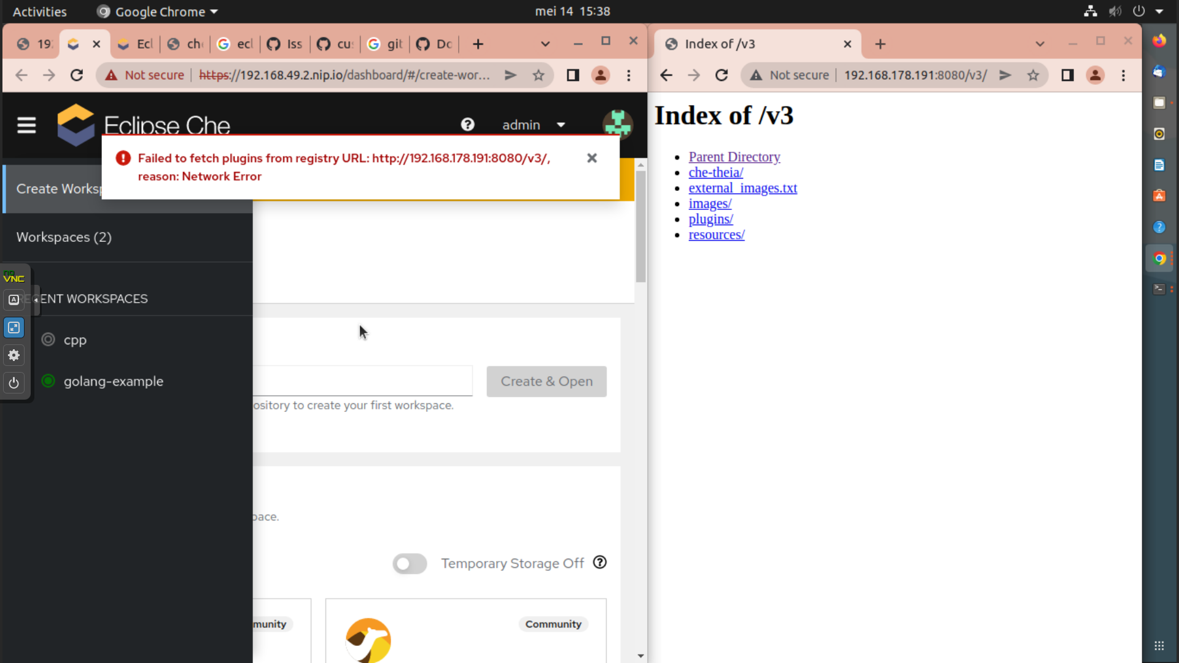Switch to the Index of /v3 tab
This screenshot has height=663, width=1179.
tap(737, 44)
